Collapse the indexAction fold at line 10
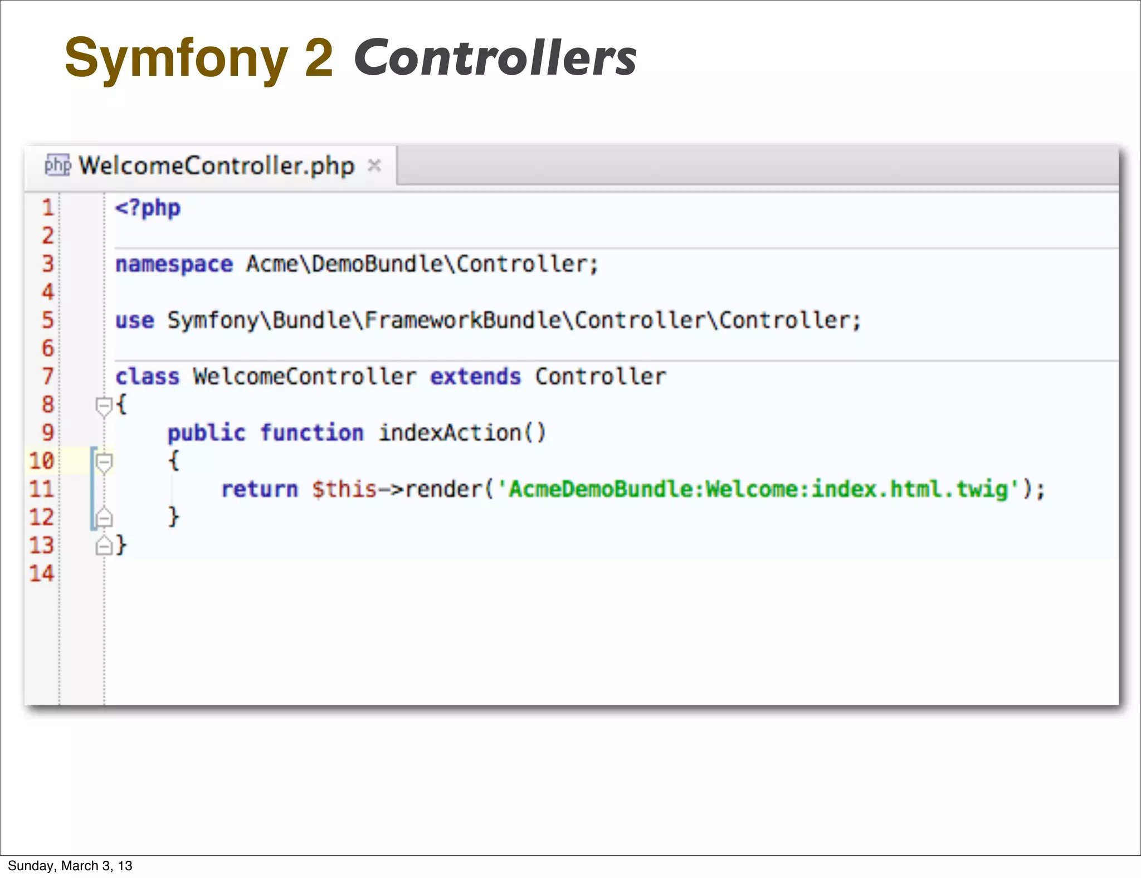Image resolution: width=1141 pixels, height=878 pixels. 104,462
